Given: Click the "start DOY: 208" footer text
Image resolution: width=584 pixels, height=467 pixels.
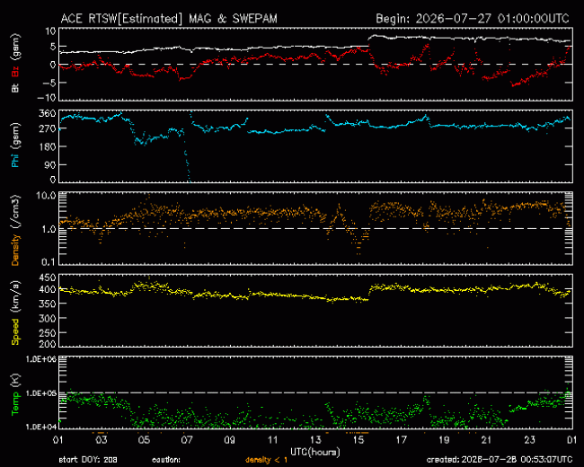Looking at the screenshot, I should pyautogui.click(x=88, y=460).
